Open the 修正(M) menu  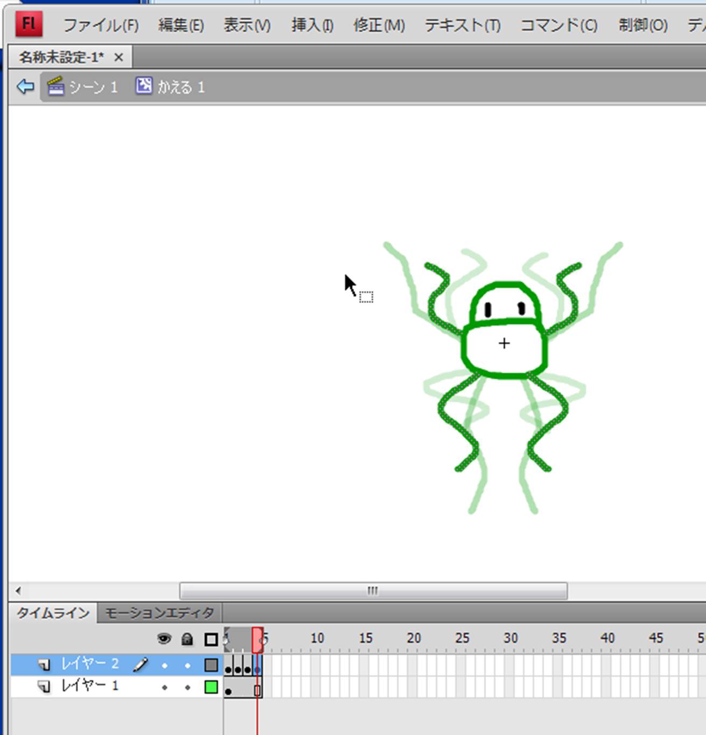click(379, 25)
